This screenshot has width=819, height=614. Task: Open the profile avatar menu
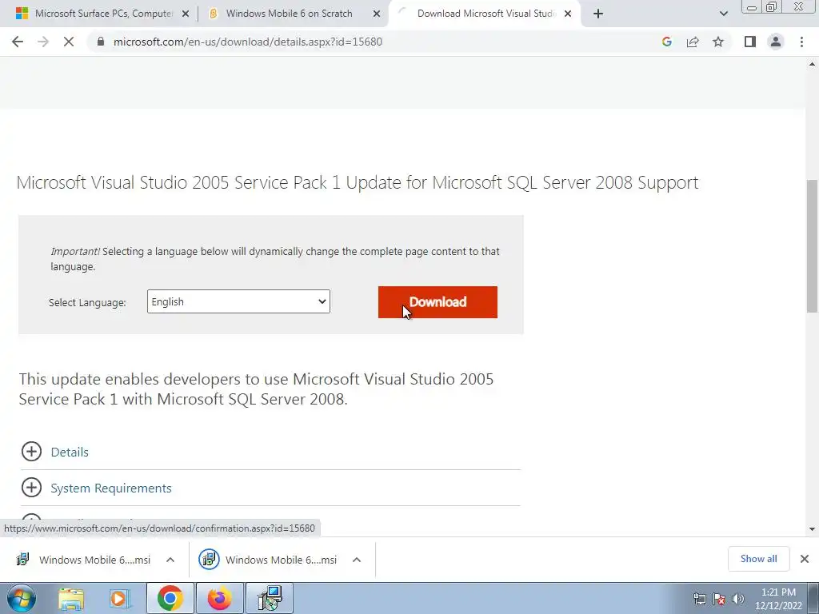pyautogui.click(x=776, y=42)
